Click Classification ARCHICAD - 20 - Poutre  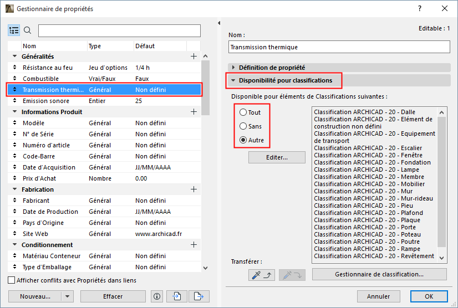coord(367,242)
